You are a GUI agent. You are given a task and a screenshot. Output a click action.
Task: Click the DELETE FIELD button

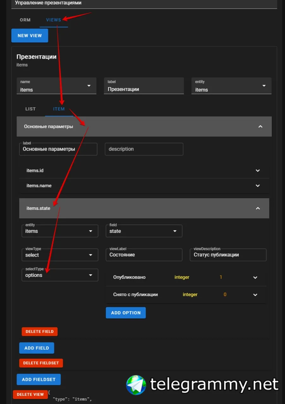click(x=39, y=331)
